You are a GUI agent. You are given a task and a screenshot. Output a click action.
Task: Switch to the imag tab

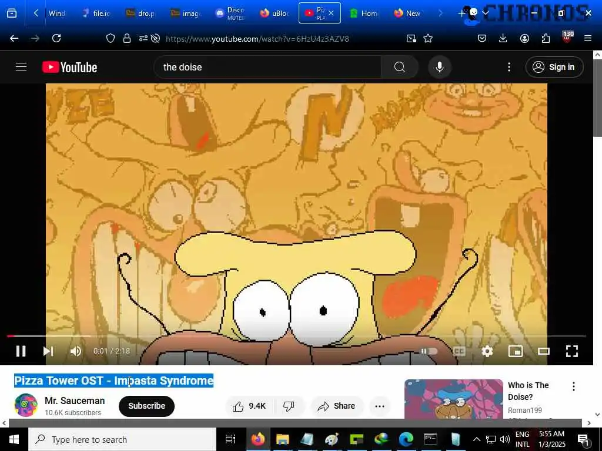(186, 14)
